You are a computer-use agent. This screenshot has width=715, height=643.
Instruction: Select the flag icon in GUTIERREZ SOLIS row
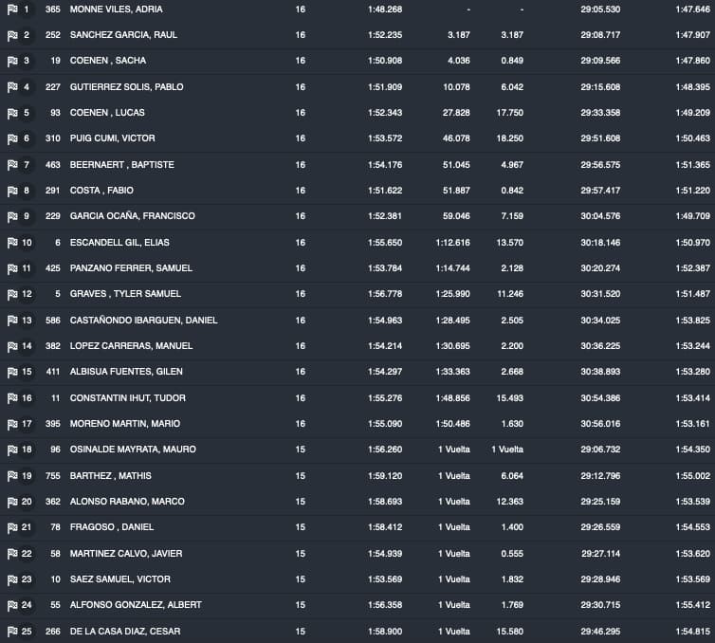point(12,87)
